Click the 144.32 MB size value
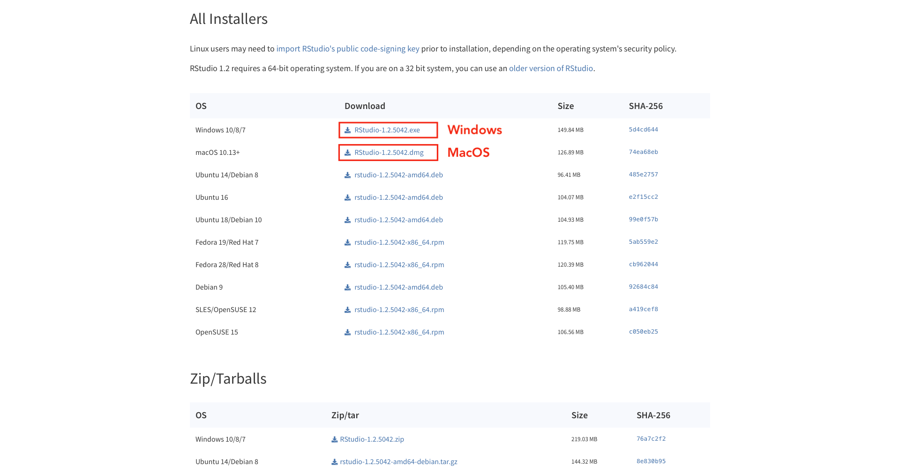 point(584,462)
